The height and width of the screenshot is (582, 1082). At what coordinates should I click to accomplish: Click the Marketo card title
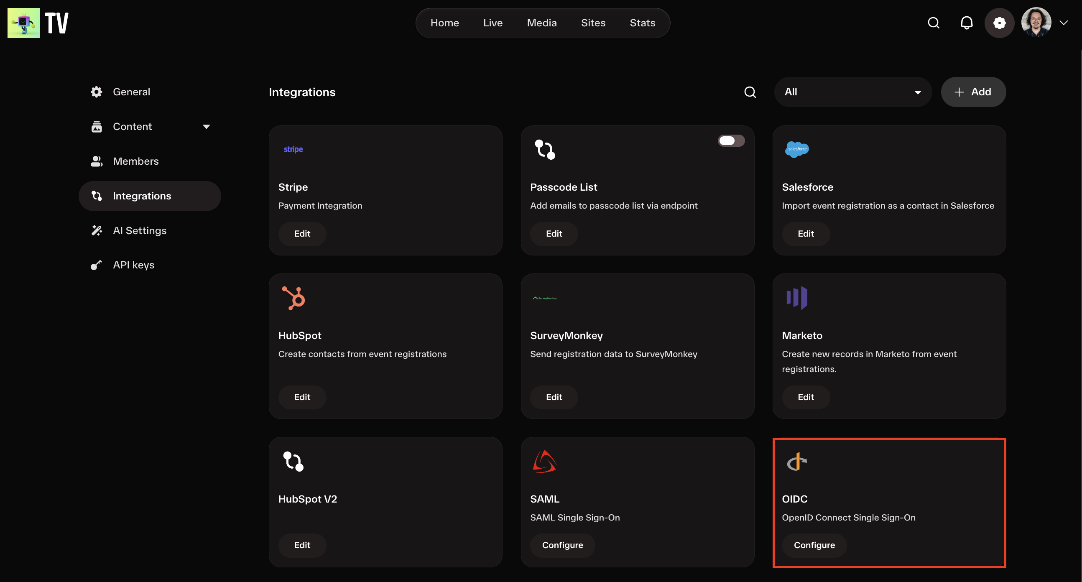(802, 335)
